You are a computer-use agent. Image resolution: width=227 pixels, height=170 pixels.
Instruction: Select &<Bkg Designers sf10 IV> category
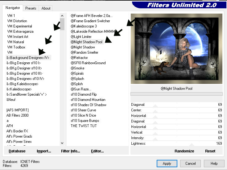point(25,78)
